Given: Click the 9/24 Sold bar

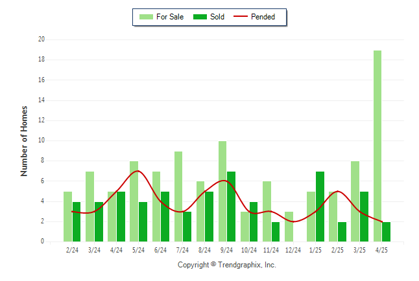Looking at the screenshot, I should pos(231,207).
